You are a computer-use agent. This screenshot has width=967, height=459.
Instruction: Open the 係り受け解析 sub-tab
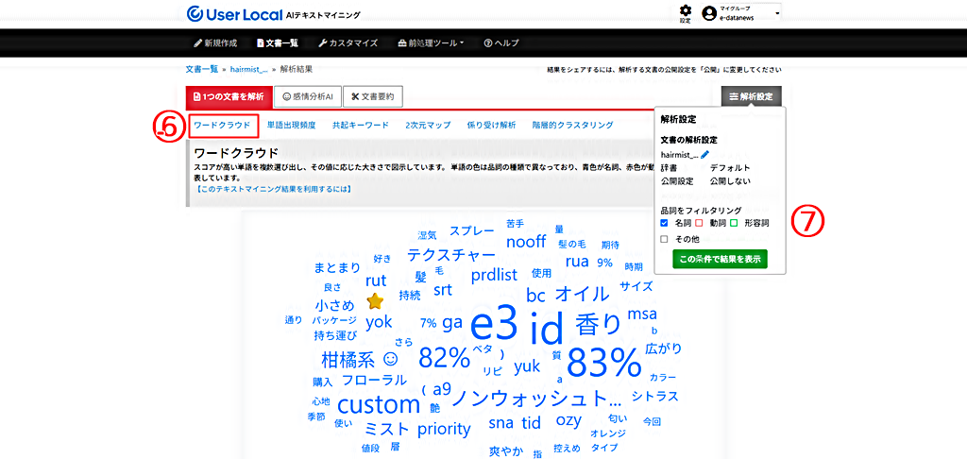coord(491,125)
